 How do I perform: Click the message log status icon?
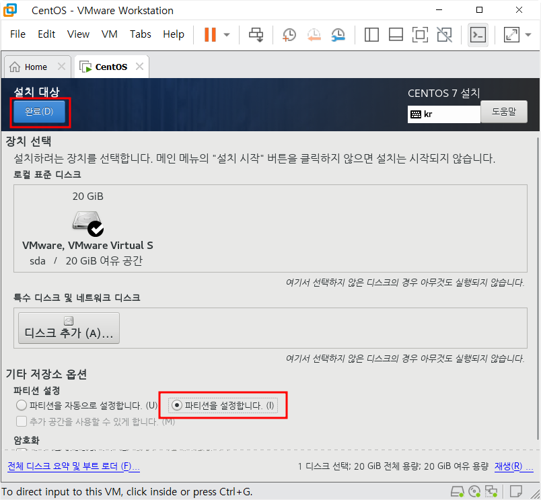point(516,491)
